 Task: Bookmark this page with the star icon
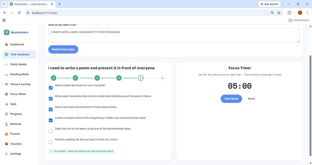tap(279, 13)
